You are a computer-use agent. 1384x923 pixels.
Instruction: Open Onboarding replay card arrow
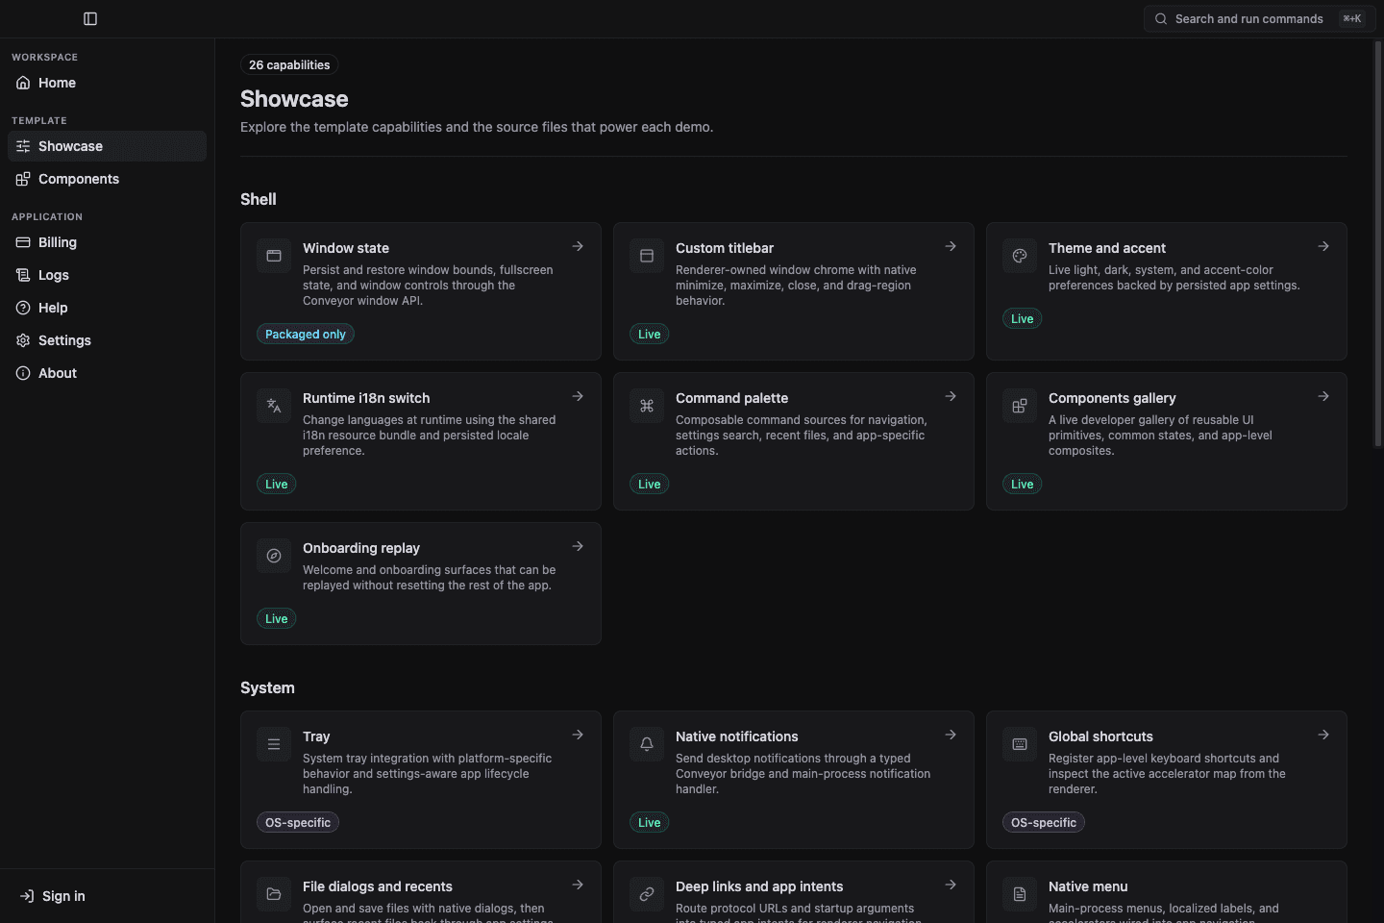(x=578, y=546)
